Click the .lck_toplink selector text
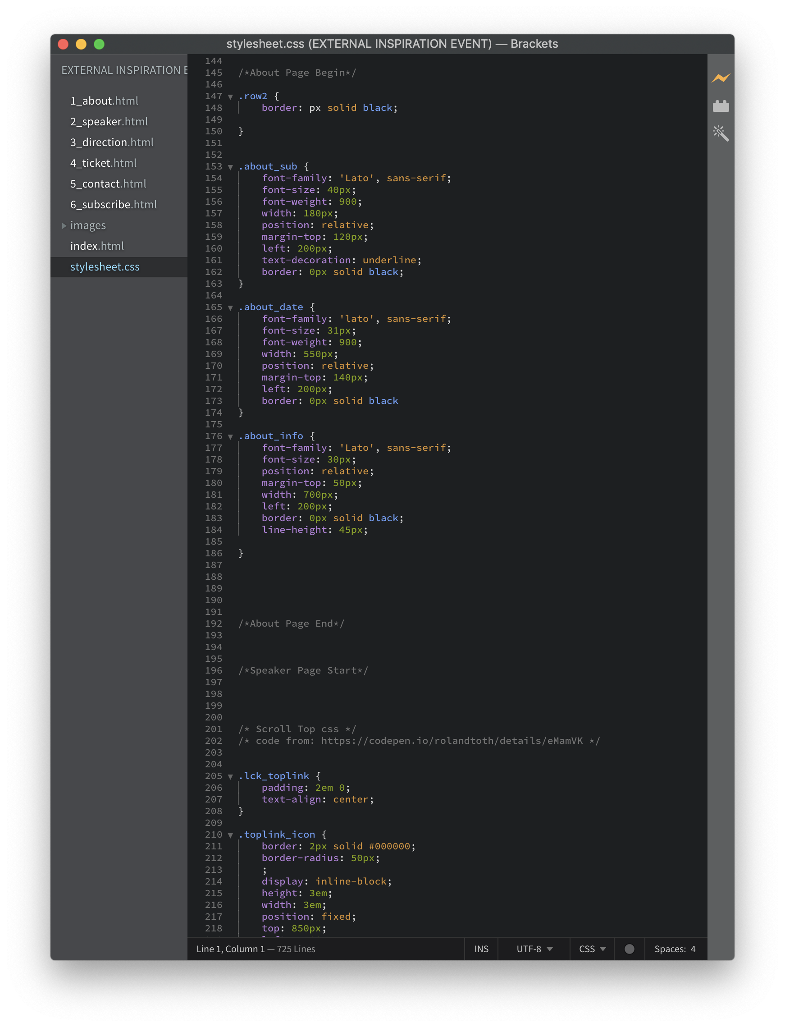The image size is (785, 1027). [x=274, y=776]
